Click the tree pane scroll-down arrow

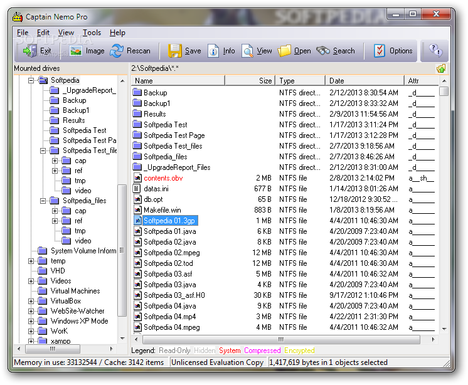(x=122, y=339)
